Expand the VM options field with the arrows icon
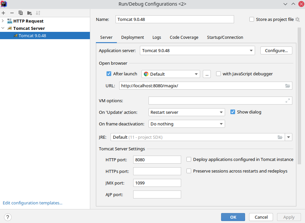The image size is (305, 223). tap(287, 101)
